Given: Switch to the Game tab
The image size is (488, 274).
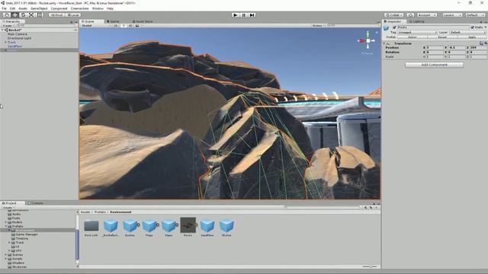Looking at the screenshot, I should tap(114, 21).
